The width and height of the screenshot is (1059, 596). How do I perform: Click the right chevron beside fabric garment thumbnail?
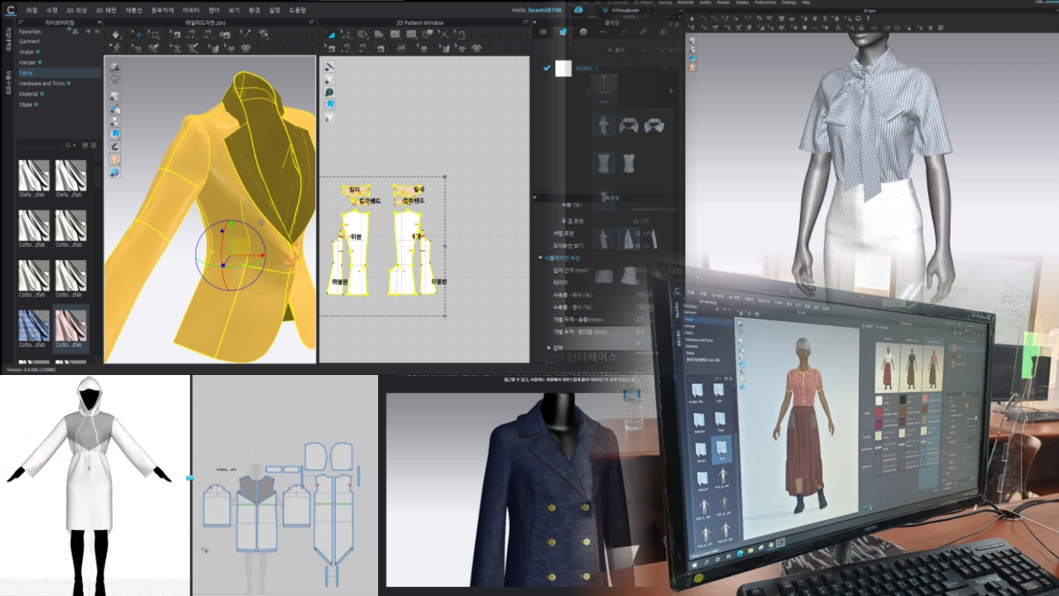point(671,90)
